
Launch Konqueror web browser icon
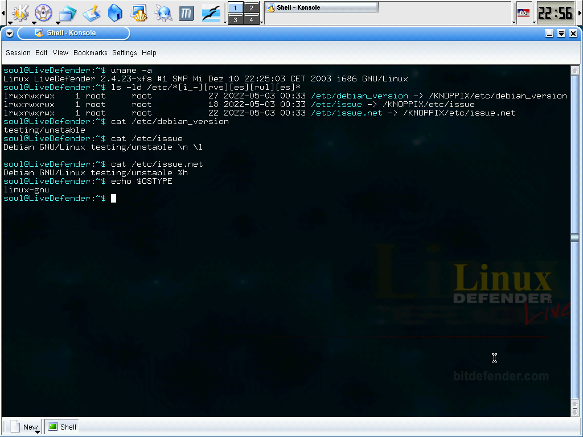[163, 13]
